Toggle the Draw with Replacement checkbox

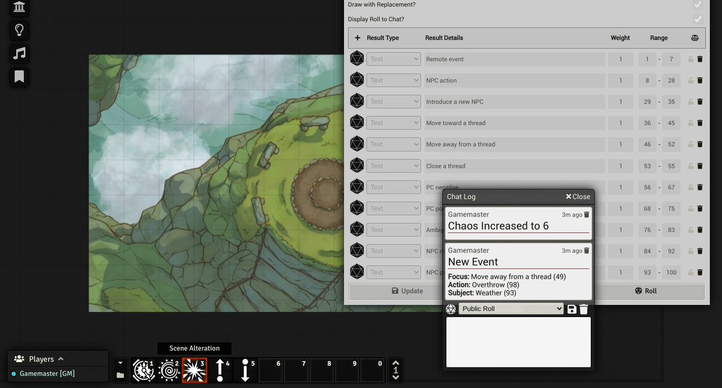pyautogui.click(x=698, y=4)
